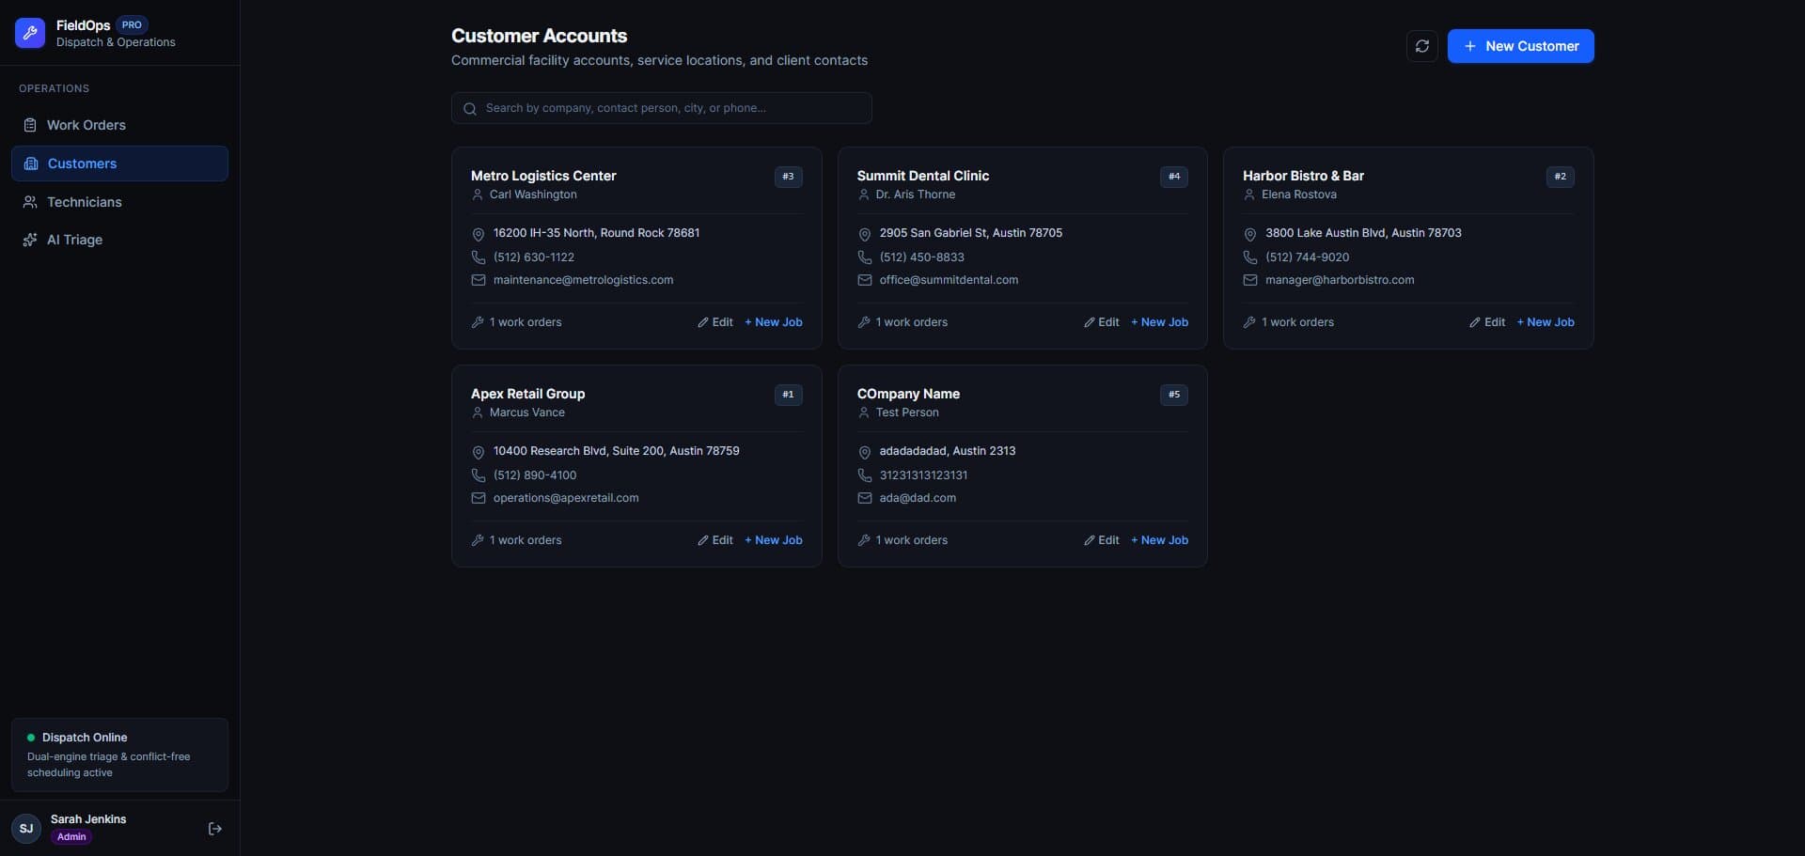Edit Summit Dental Clinic account

pos(1101,322)
